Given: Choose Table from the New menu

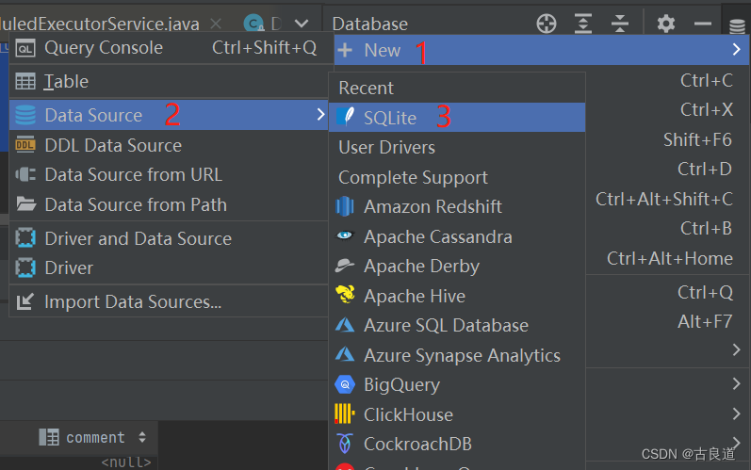Looking at the screenshot, I should (x=169, y=81).
